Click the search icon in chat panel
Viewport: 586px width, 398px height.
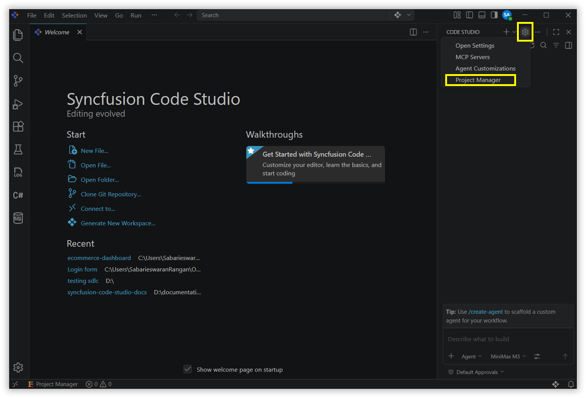coord(543,45)
